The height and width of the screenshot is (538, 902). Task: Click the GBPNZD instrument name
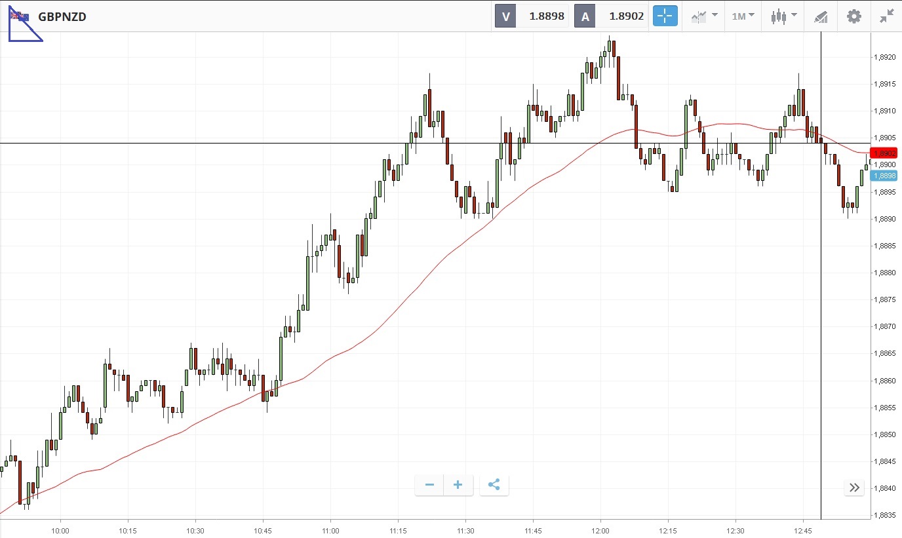[x=62, y=16]
